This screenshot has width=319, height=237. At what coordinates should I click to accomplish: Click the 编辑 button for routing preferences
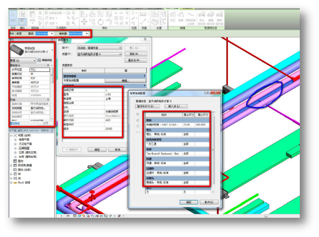[125, 80]
